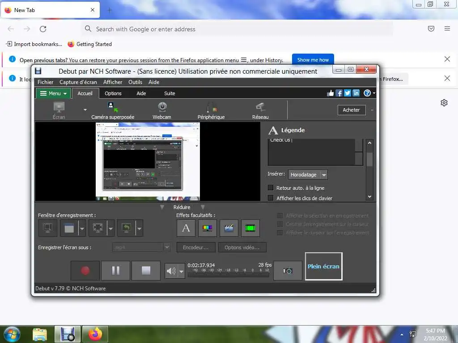
Task: Switch to the Options tab
Action: click(113, 93)
